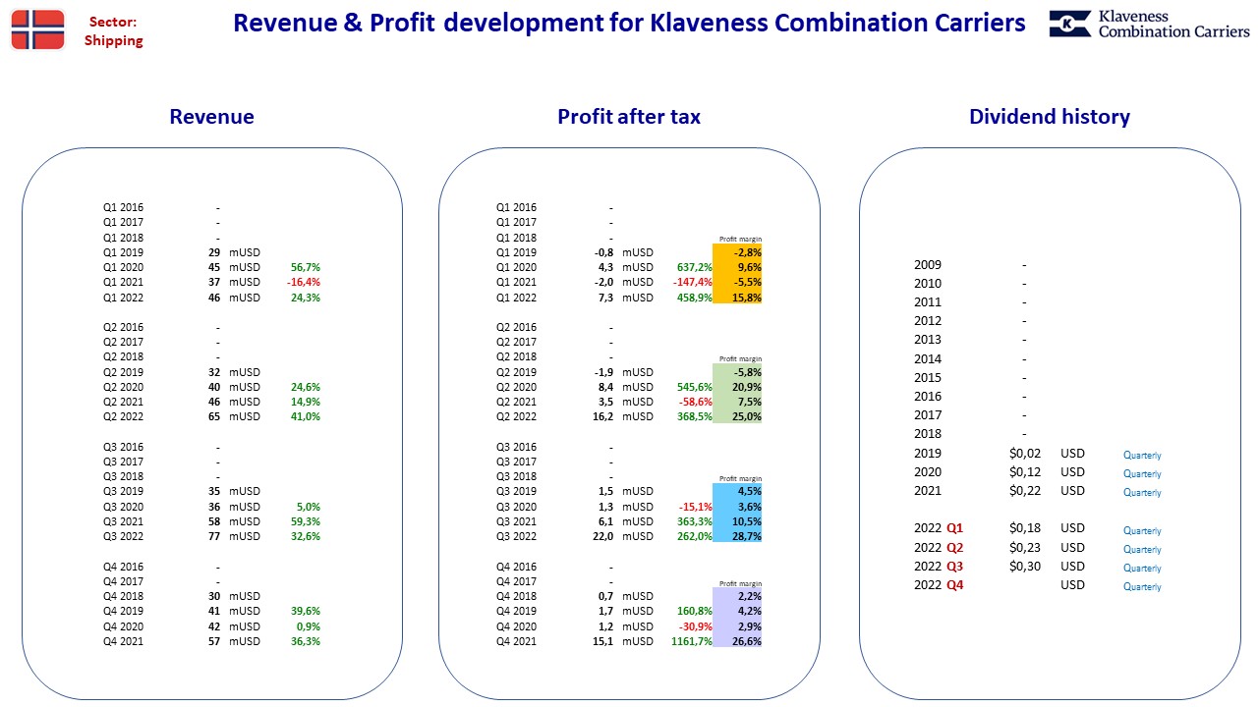Image resolution: width=1258 pixels, height=707 pixels.
Task: Click the blue Q3 2022 28,7% margin cell
Action: click(737, 536)
